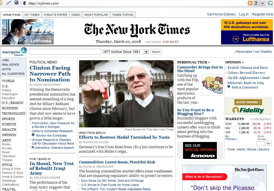Click the orange RSS feed icon
Image resolution: width=274 pixels, height=191 pixels.
(250, 3)
